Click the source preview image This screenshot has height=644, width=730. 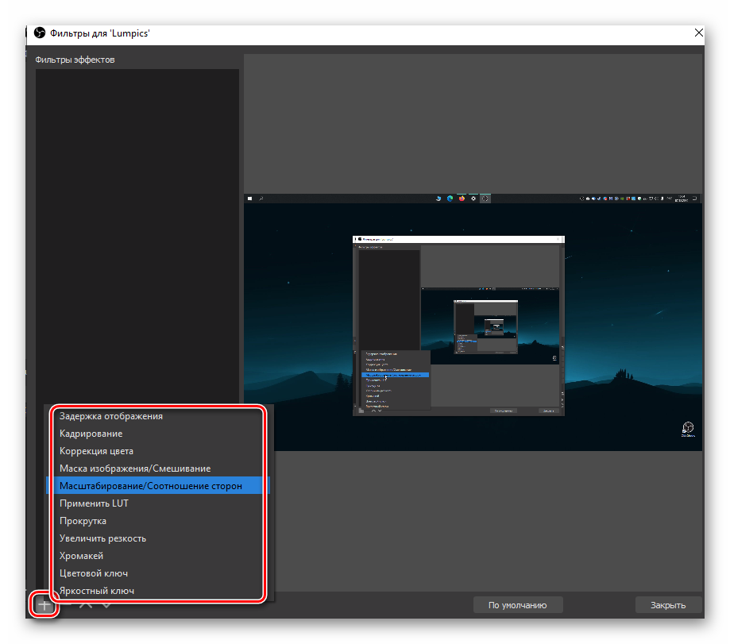[473, 322]
